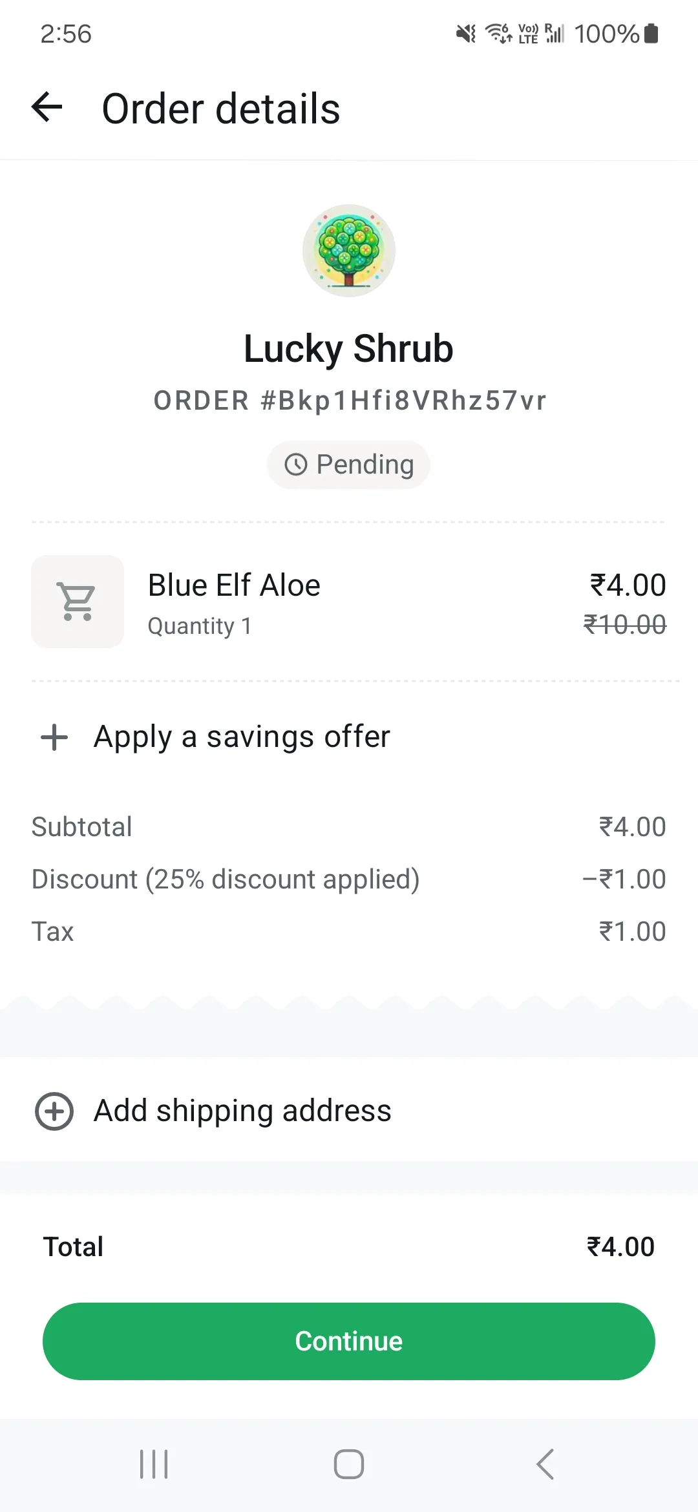
Task: Tap the Lucky Shrub business name
Action: coord(349,349)
